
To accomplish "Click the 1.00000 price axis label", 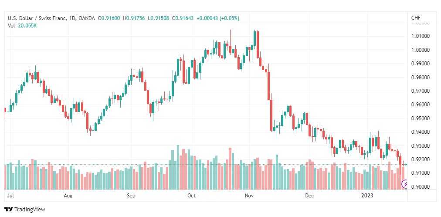I will tap(421, 50).
